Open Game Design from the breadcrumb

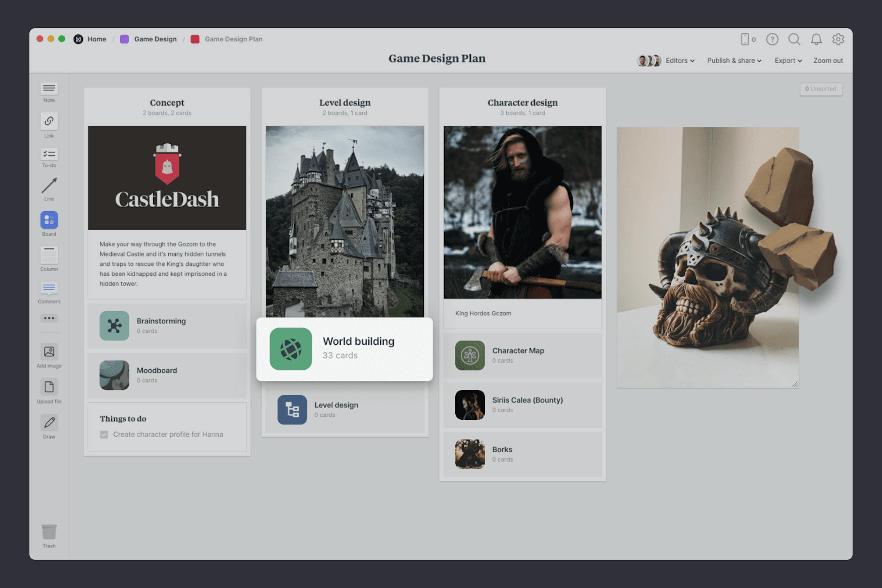coord(155,39)
